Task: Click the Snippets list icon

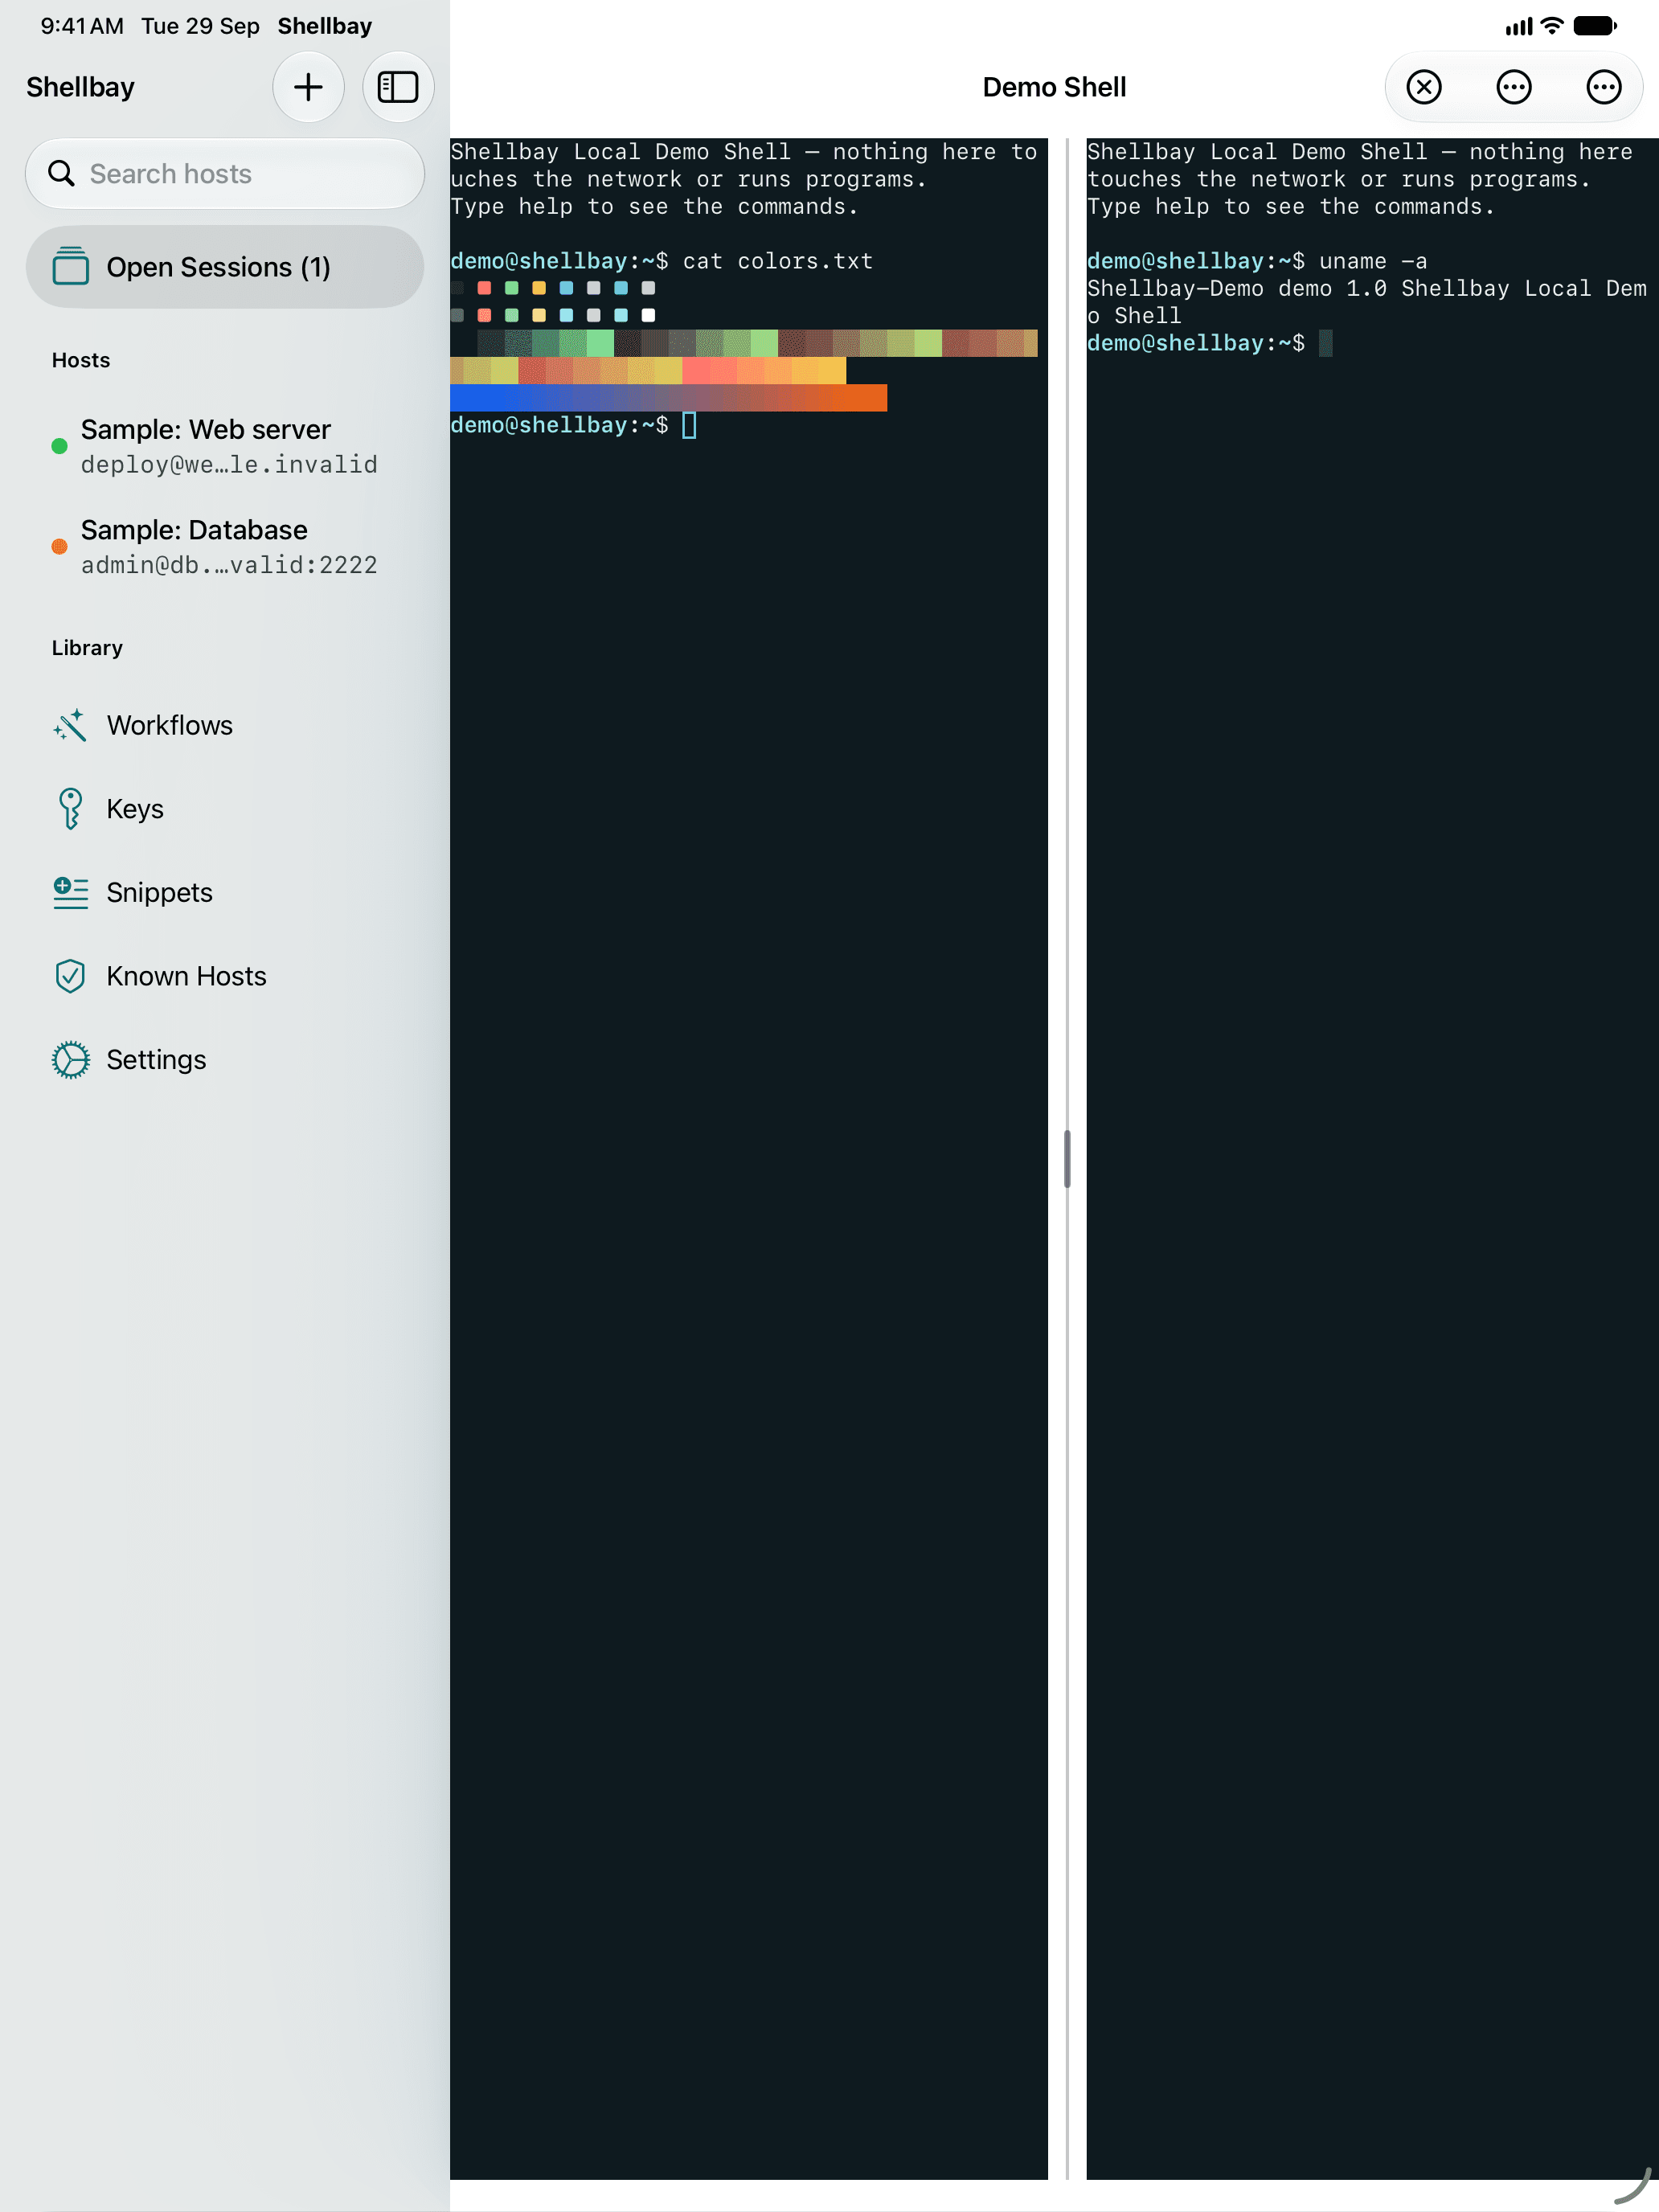Action: tap(70, 892)
